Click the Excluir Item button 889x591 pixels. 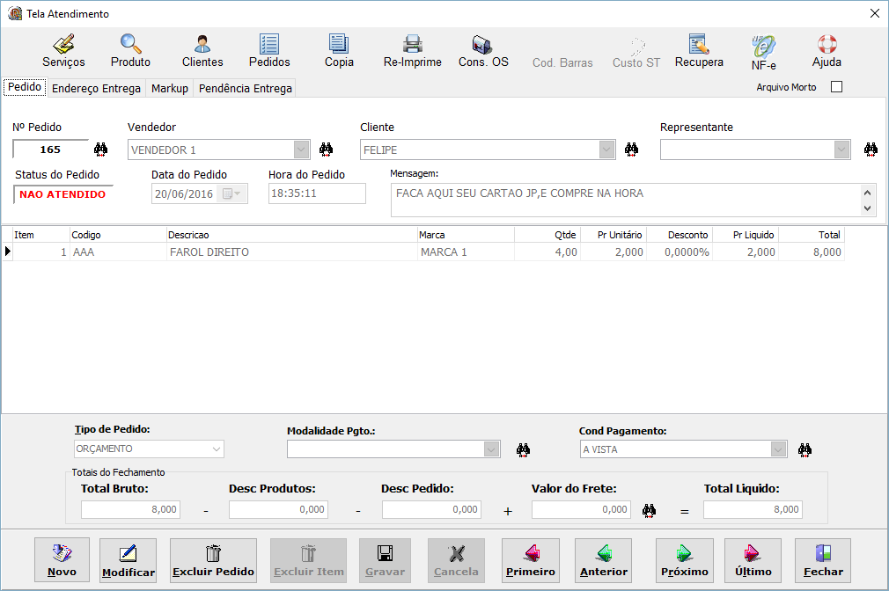308,560
